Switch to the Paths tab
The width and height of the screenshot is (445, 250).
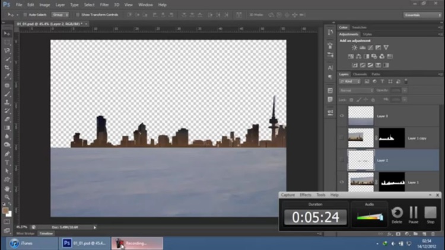tap(376, 74)
